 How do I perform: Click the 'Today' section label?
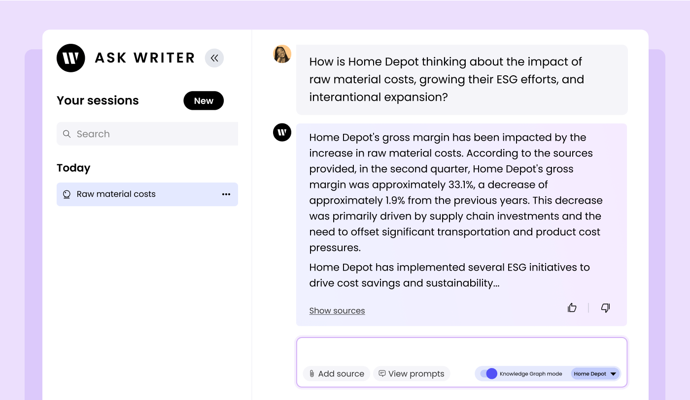pyautogui.click(x=73, y=168)
